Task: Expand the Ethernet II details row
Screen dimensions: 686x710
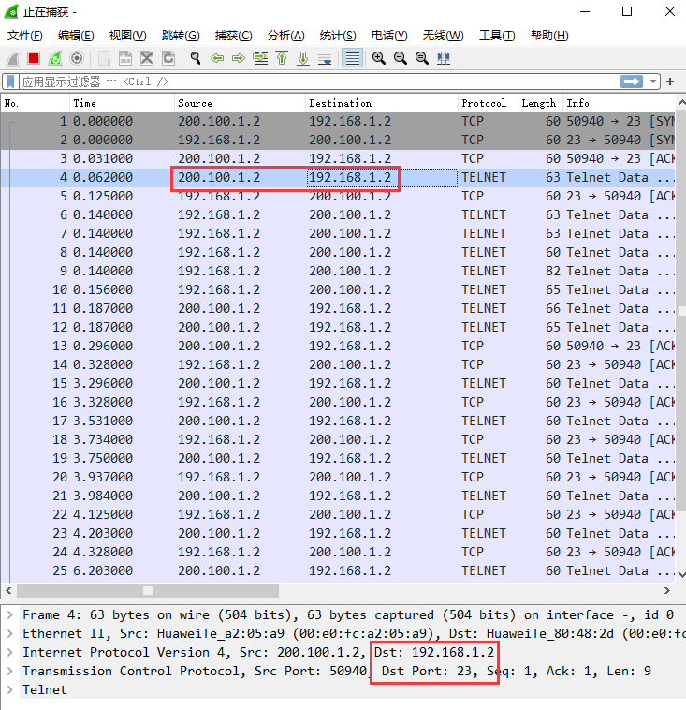Action: pyautogui.click(x=10, y=633)
